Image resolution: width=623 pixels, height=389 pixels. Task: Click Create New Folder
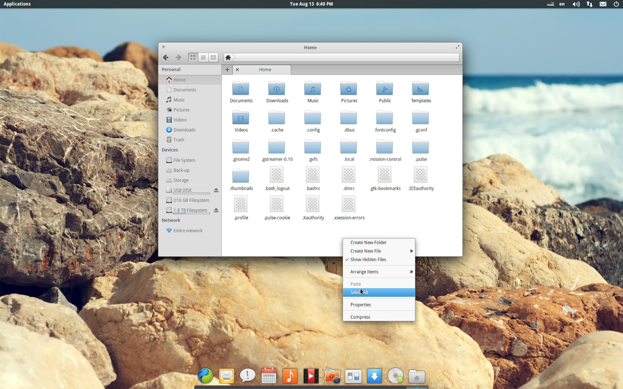pyautogui.click(x=368, y=242)
